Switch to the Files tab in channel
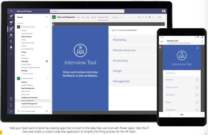The width and height of the screenshot is (208, 135). click(83, 17)
